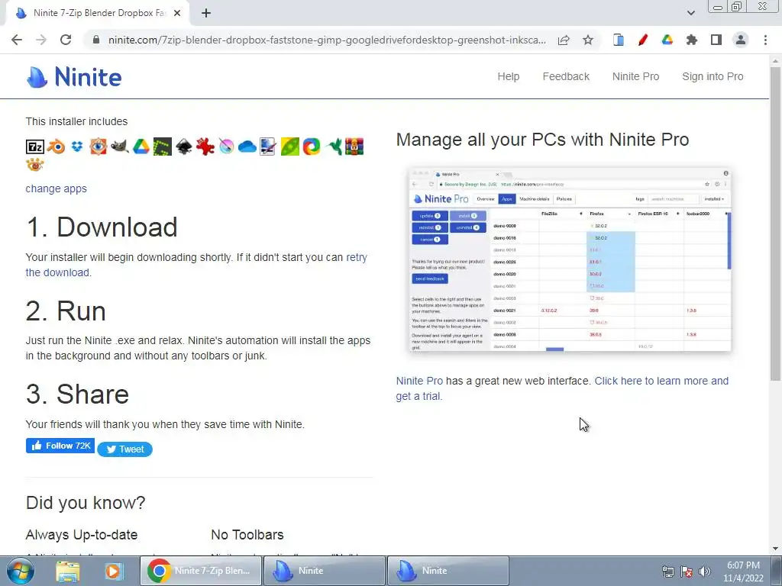Click the Action Center flag icon

687,572
